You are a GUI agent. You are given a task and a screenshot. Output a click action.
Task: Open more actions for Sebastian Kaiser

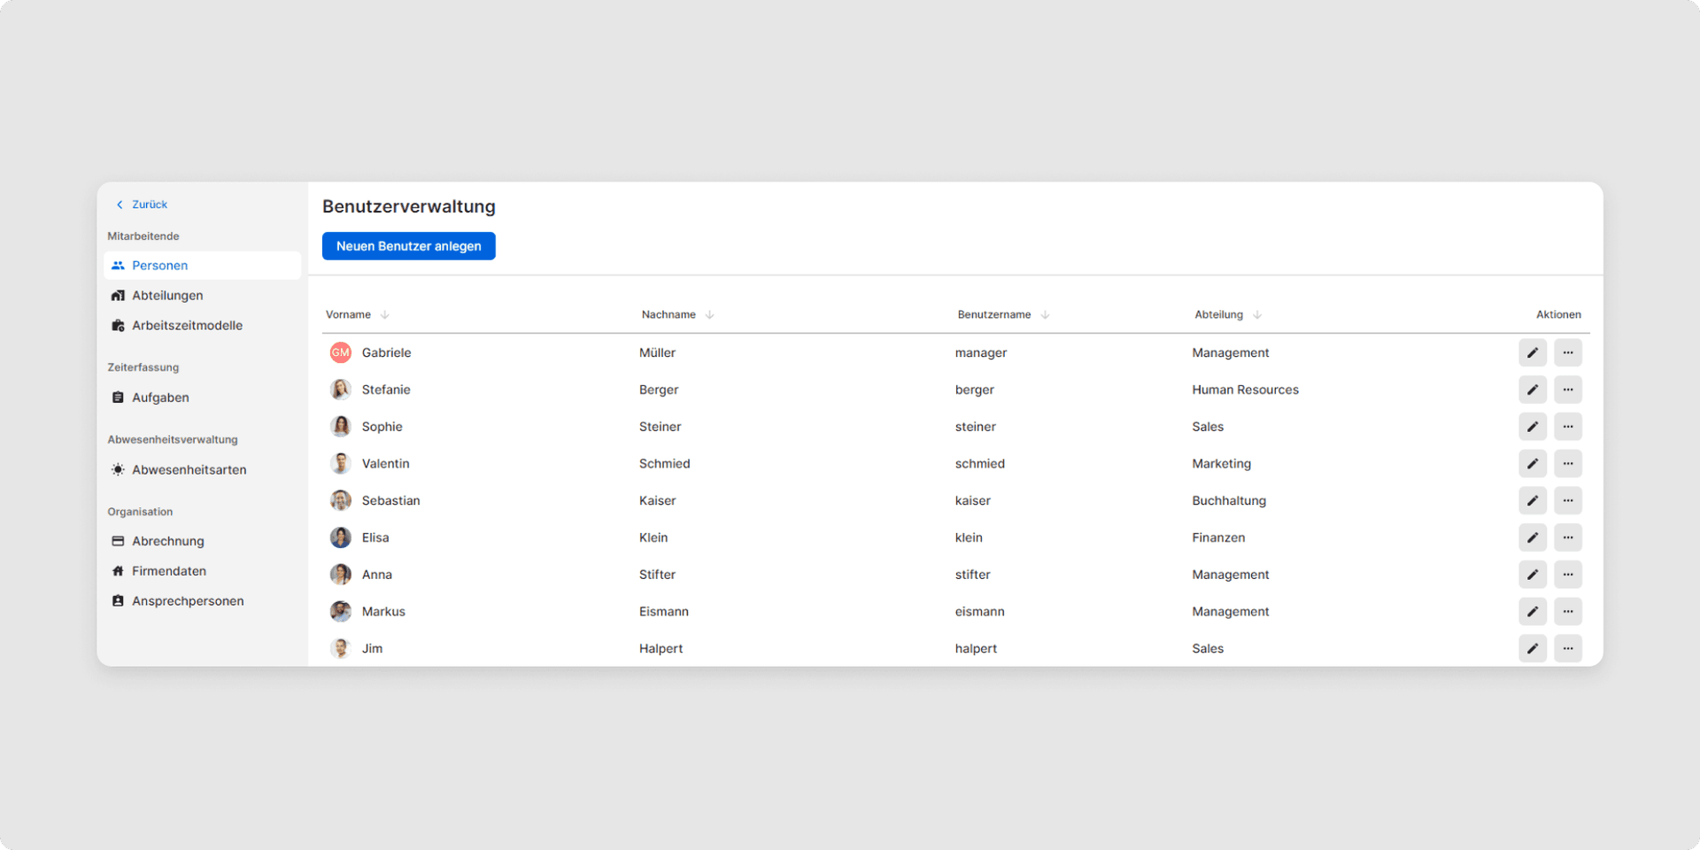1568,500
